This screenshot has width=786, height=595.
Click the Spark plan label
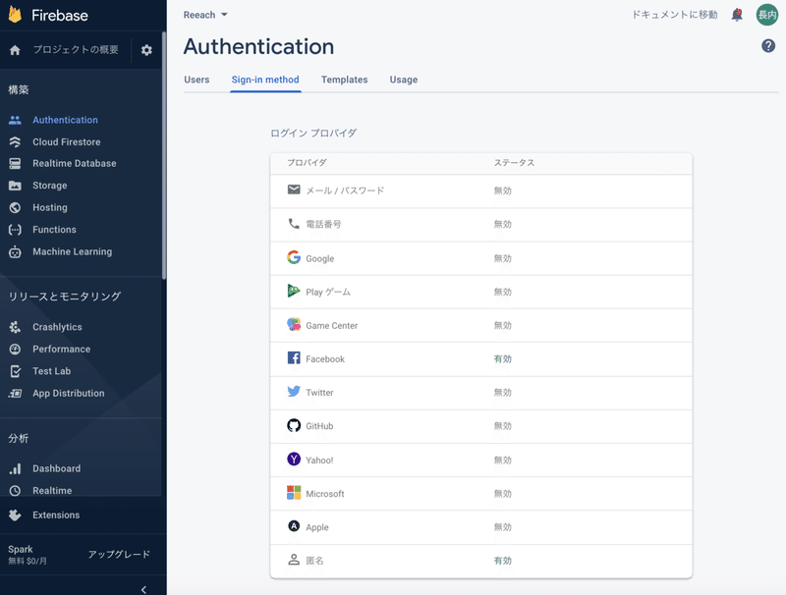21,550
